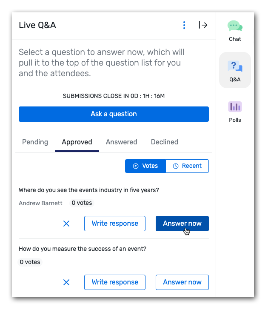This screenshot has width=268, height=310.
Task: Click the vote count under Andrew Barnett's question
Action: [82, 203]
